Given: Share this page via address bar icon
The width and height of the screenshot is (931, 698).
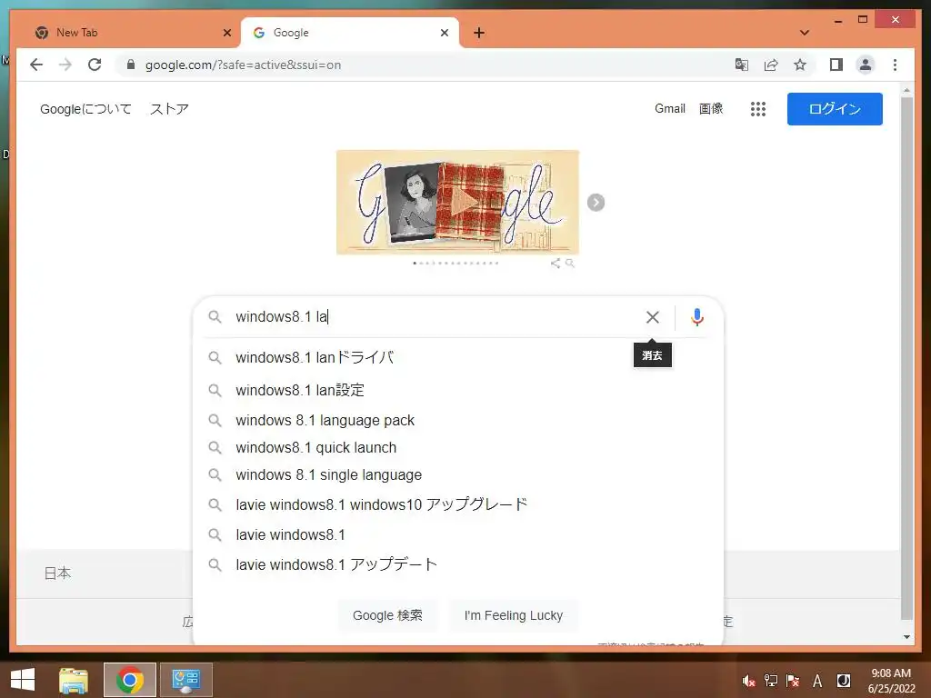Looking at the screenshot, I should tap(771, 65).
